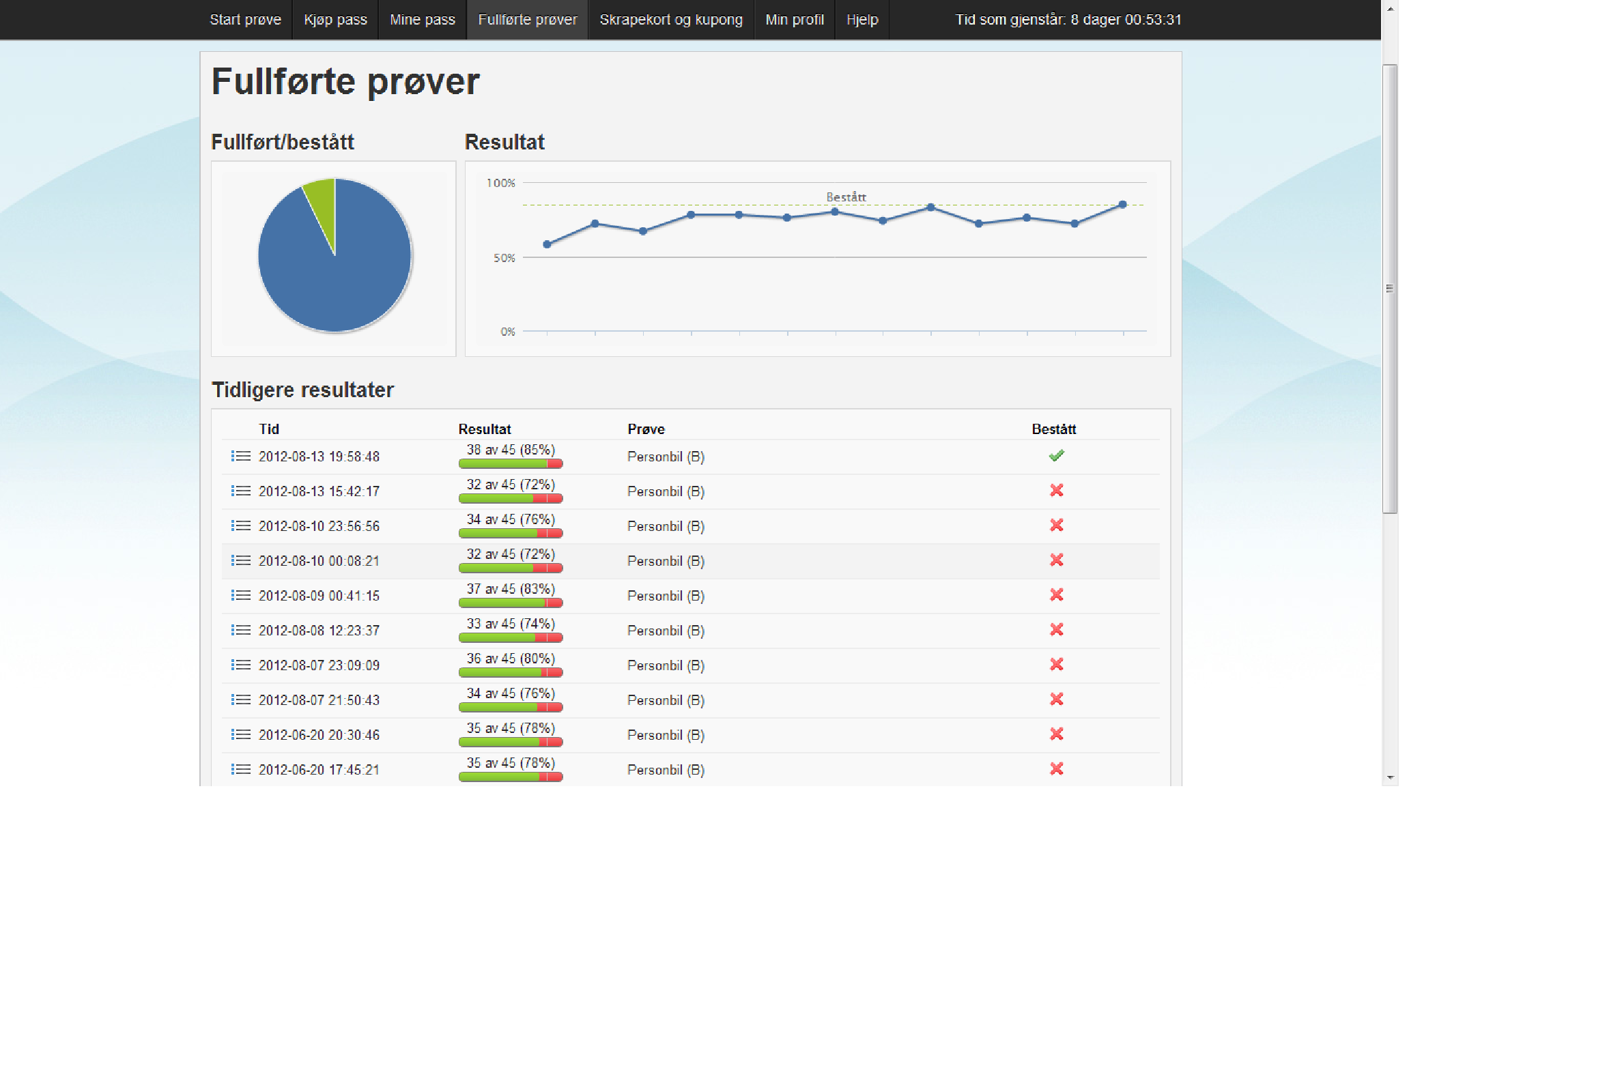Screen dimensions: 1622x1081
Task: Click the Prøve column header
Action: (646, 429)
